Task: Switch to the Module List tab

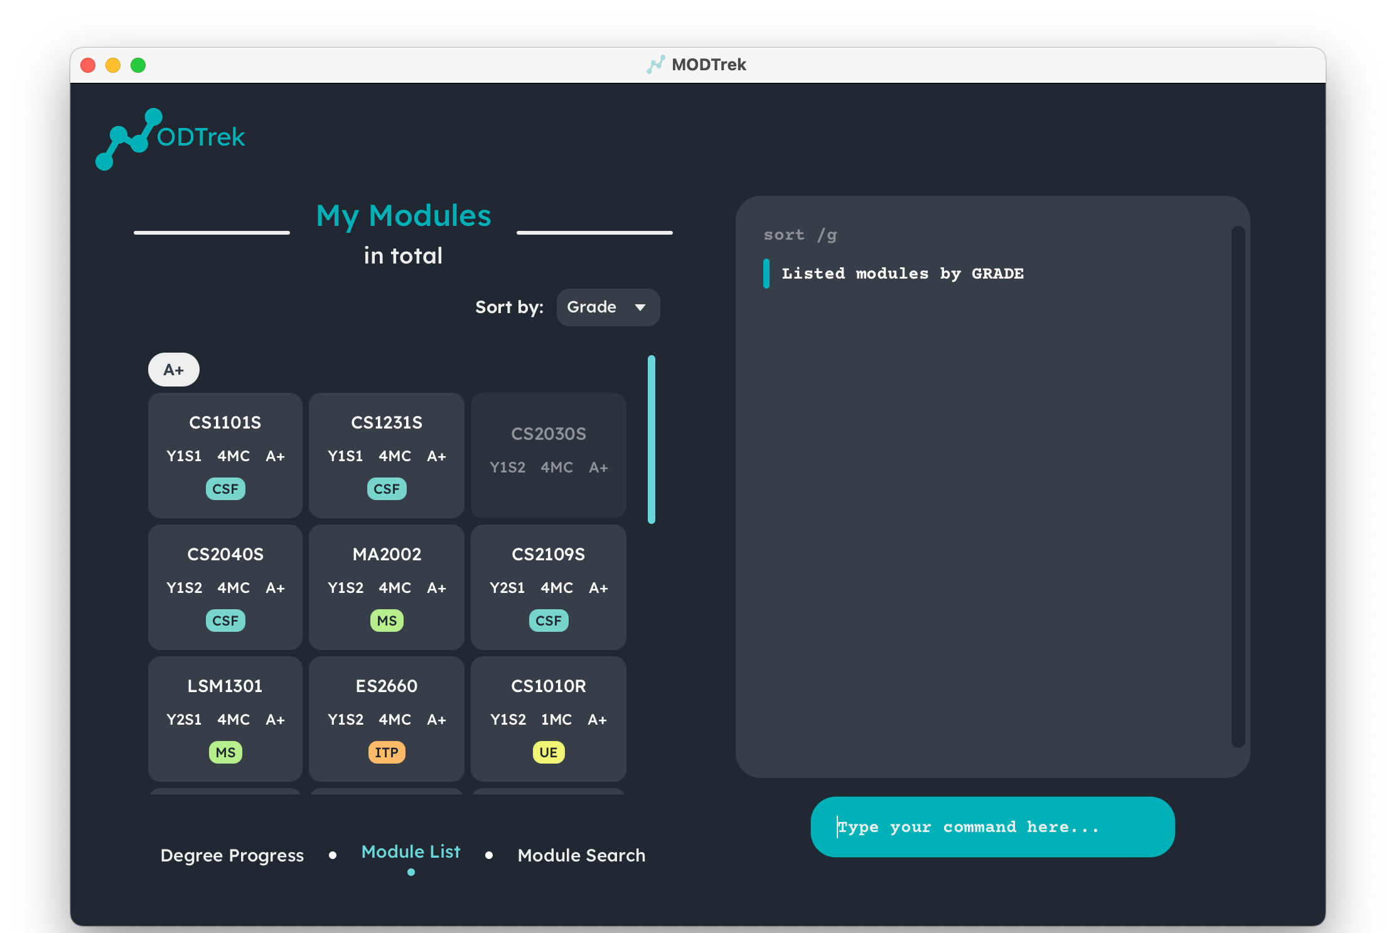Action: 411,852
